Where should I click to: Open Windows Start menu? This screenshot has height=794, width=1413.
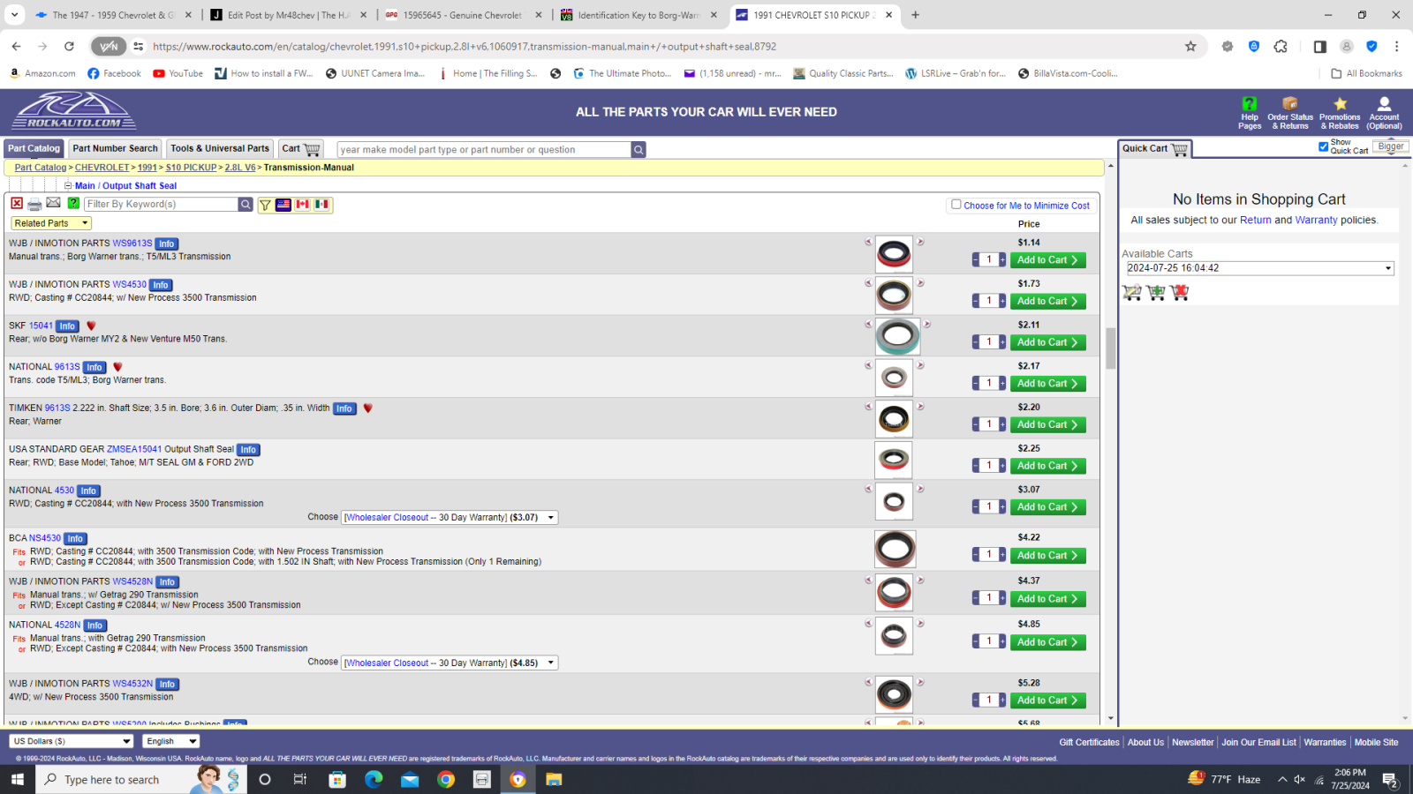(18, 779)
